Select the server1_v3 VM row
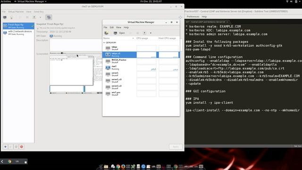 pyautogui.click(x=141, y=81)
